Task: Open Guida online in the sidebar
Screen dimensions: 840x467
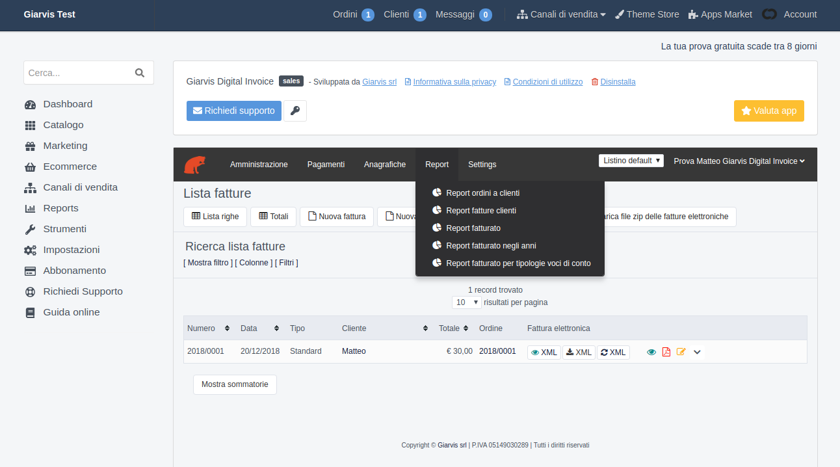Action: (62, 312)
